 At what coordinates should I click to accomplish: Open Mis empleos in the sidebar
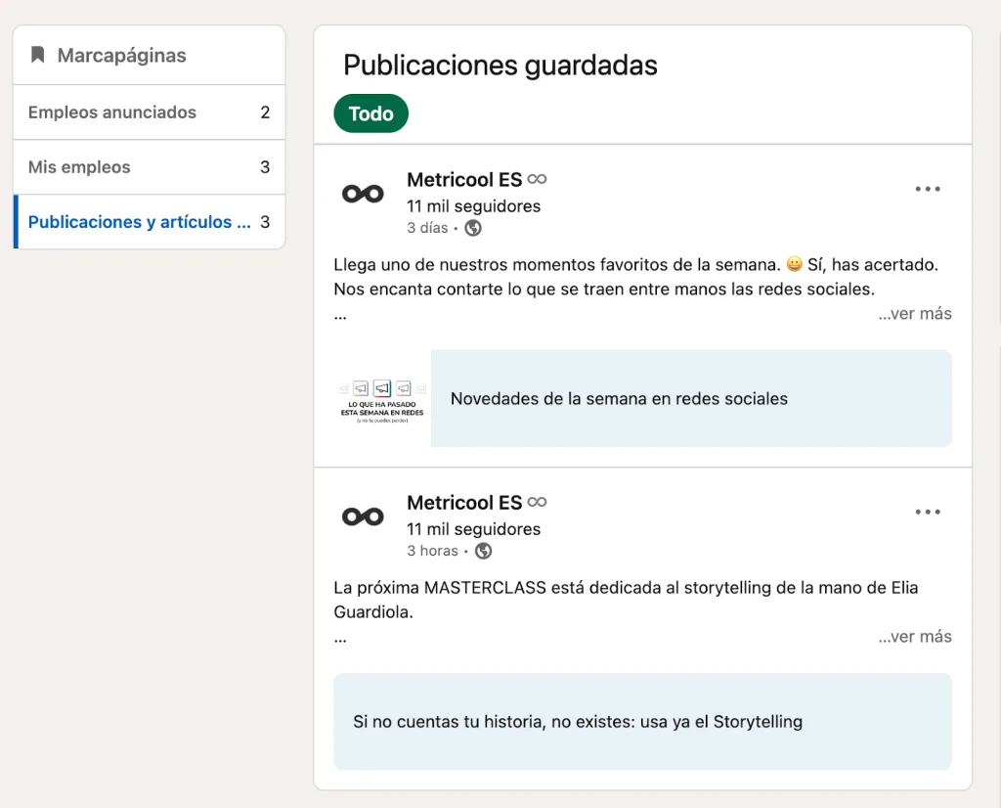(149, 167)
